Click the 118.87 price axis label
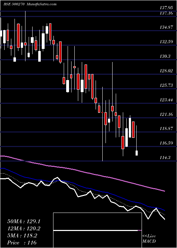Viewport: 177px width, 248px height. 166,129
